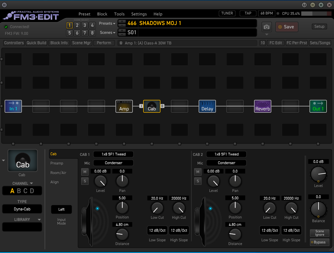Select the Reverb block in the grid
Screen dimensions: 334x253
click(x=263, y=106)
